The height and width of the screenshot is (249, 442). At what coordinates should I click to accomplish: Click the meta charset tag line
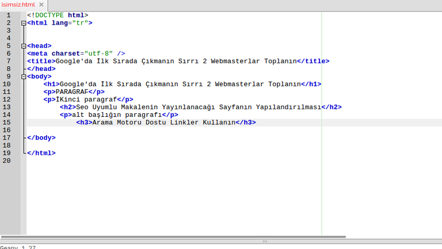[76, 53]
